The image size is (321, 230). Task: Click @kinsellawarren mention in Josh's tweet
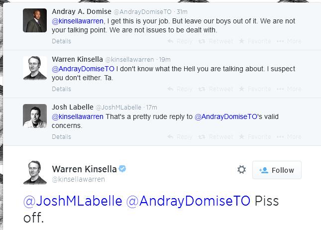(x=78, y=116)
